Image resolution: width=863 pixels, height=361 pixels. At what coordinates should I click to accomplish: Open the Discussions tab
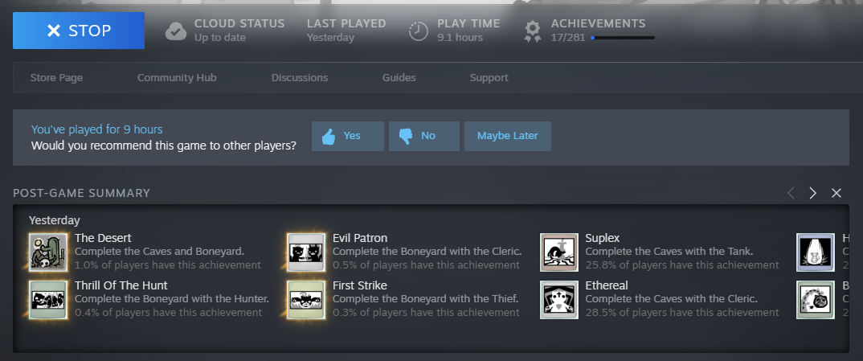[x=300, y=78]
